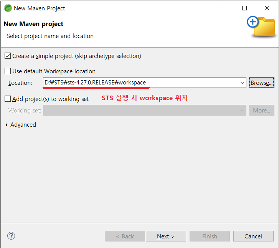Image resolution: width=279 pixels, height=248 pixels.
Task: Open the dialog help question icon
Action: [x=11, y=236]
